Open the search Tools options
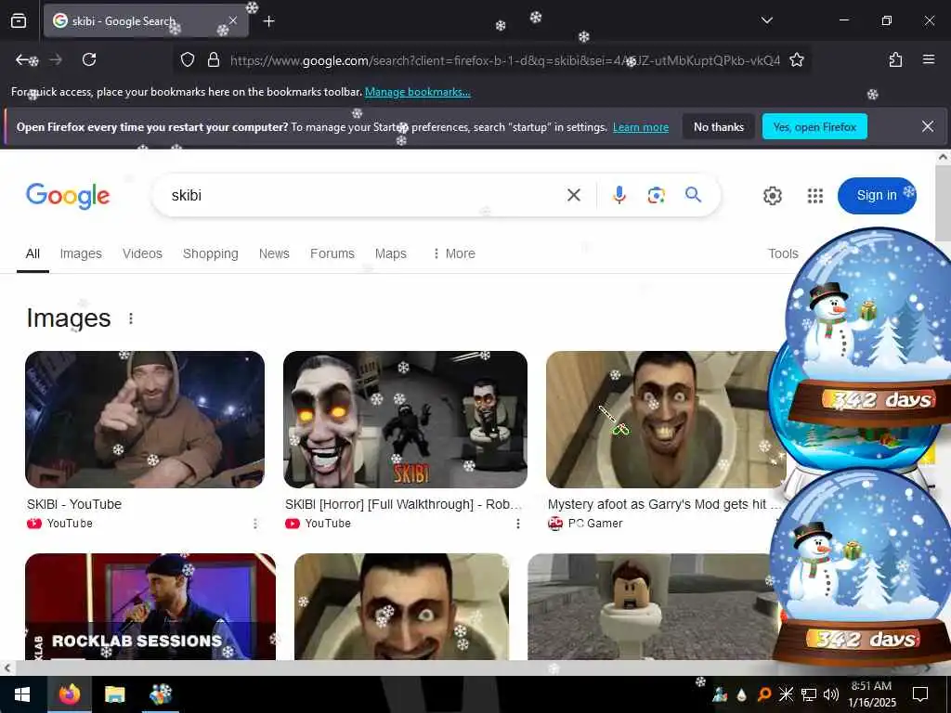Image resolution: width=951 pixels, height=713 pixels. (783, 254)
